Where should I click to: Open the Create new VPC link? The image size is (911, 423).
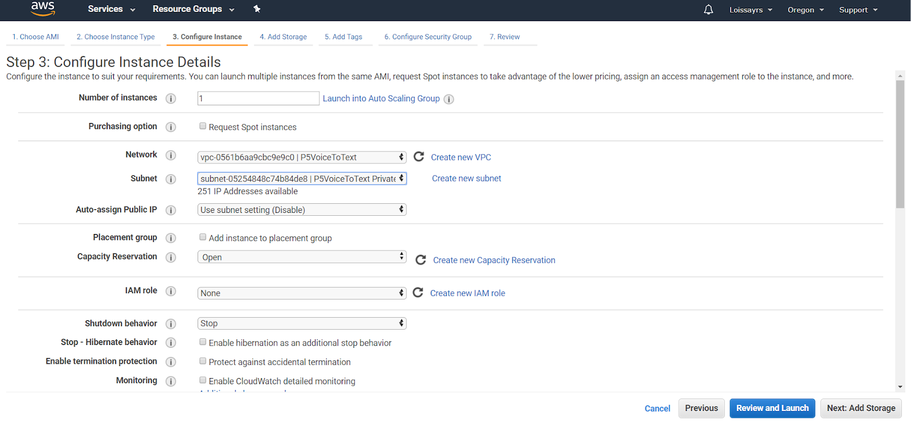[x=461, y=157]
